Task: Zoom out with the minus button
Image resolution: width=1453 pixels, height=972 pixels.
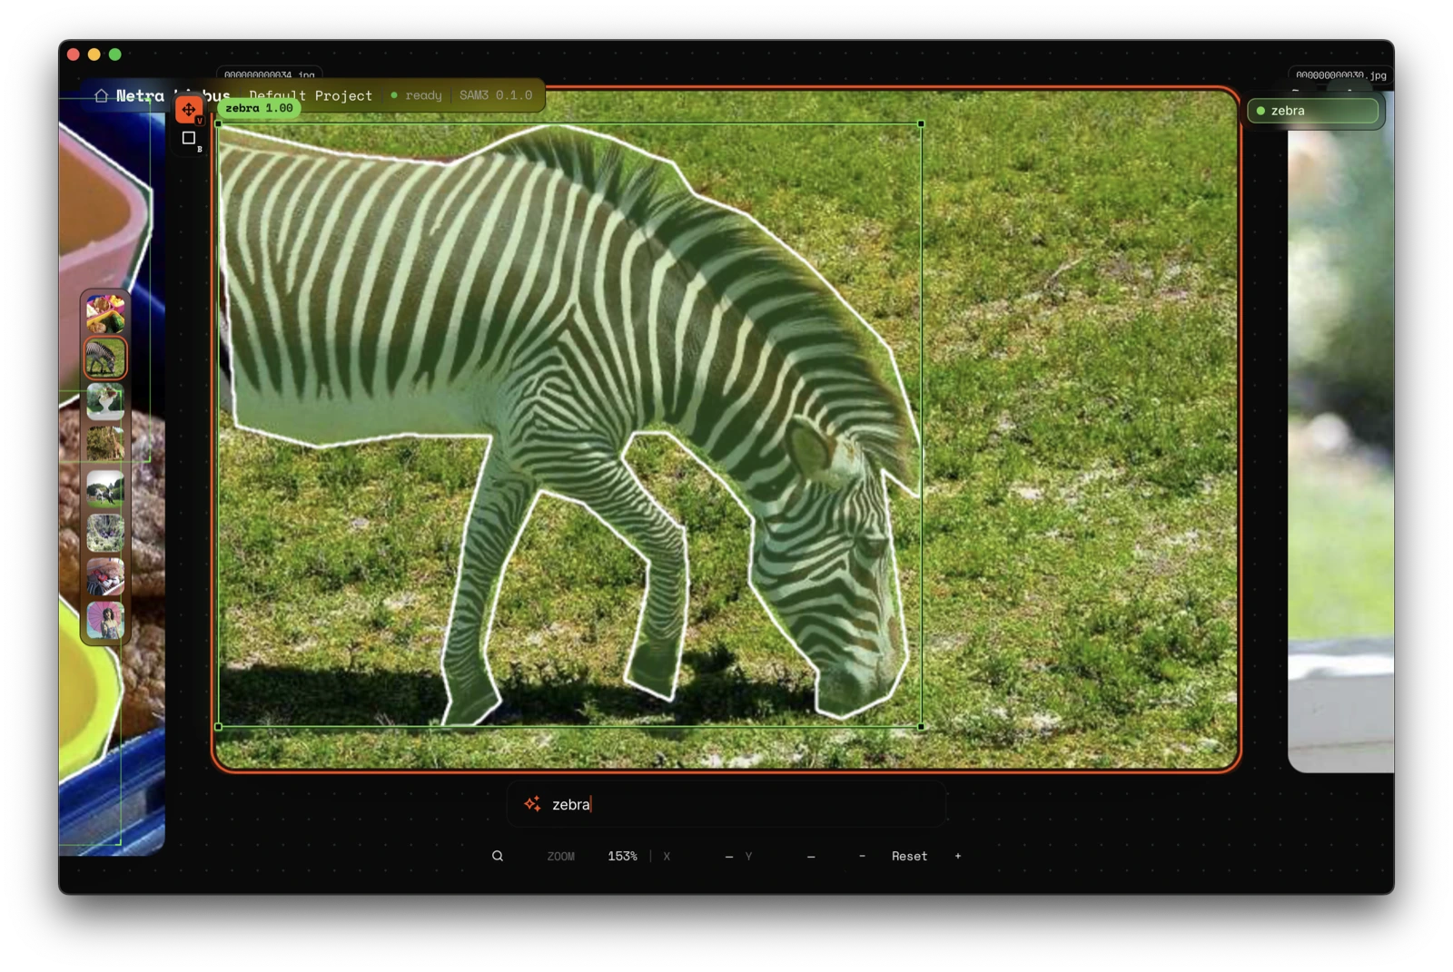Action: pos(862,856)
